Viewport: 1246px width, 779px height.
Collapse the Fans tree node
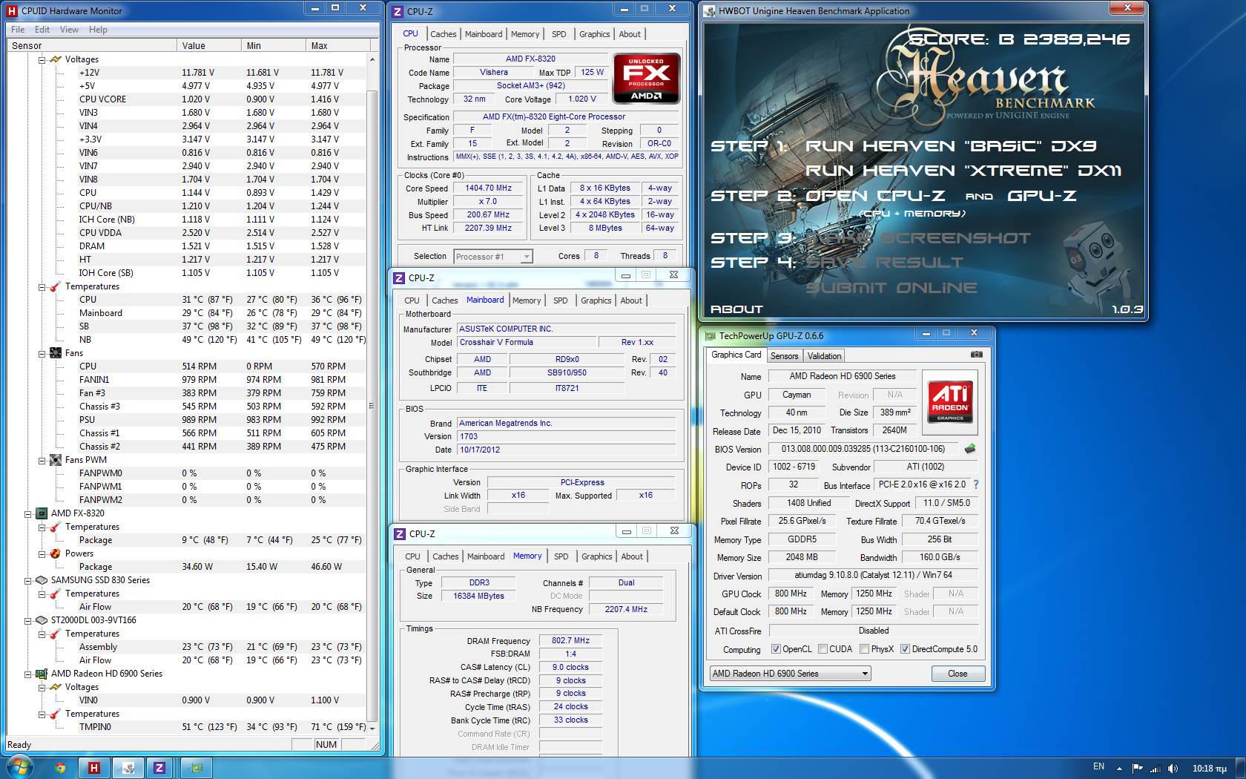tap(42, 353)
